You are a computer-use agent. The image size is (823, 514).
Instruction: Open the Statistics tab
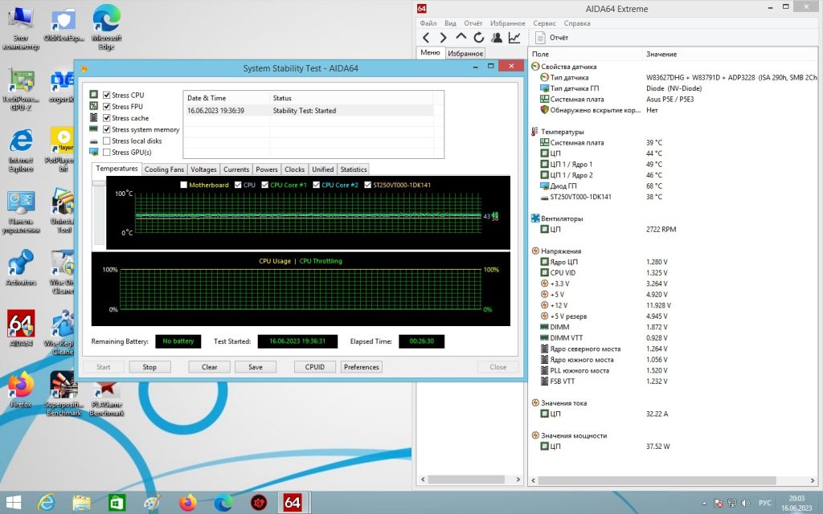(354, 169)
